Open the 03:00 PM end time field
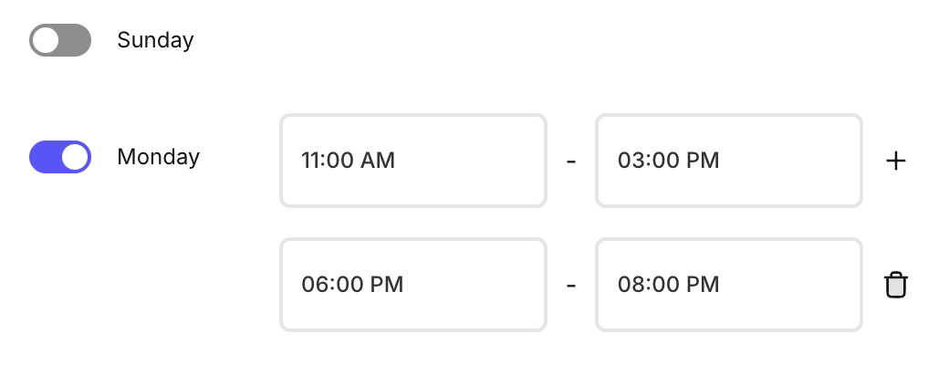Screen dimensions: 949x365 [728, 161]
